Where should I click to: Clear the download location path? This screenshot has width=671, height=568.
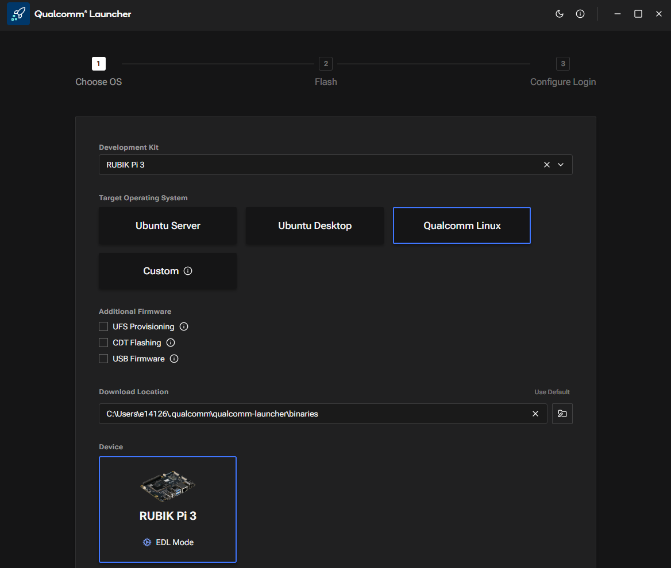coord(535,414)
